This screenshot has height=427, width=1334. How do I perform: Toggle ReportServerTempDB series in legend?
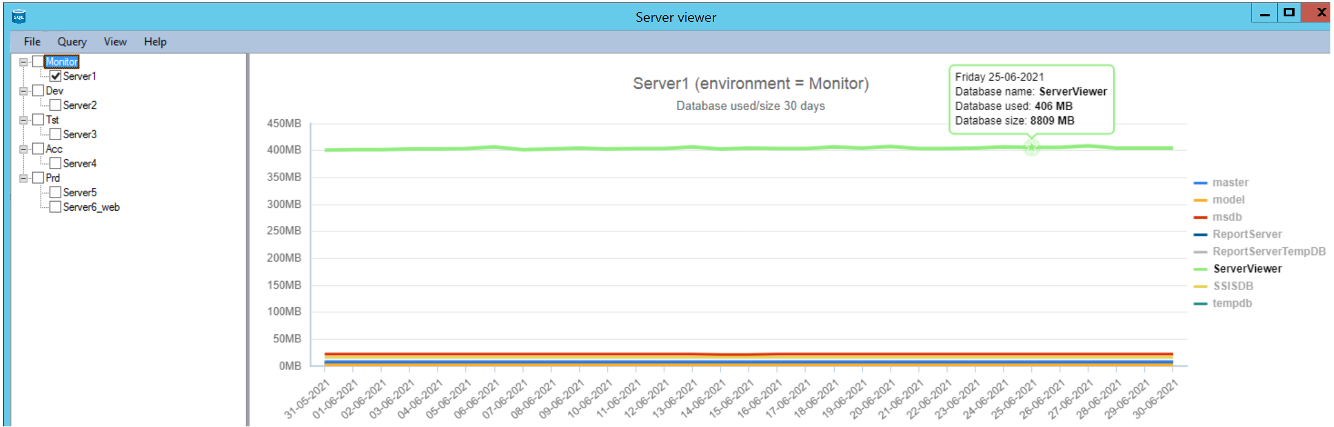point(1268,251)
